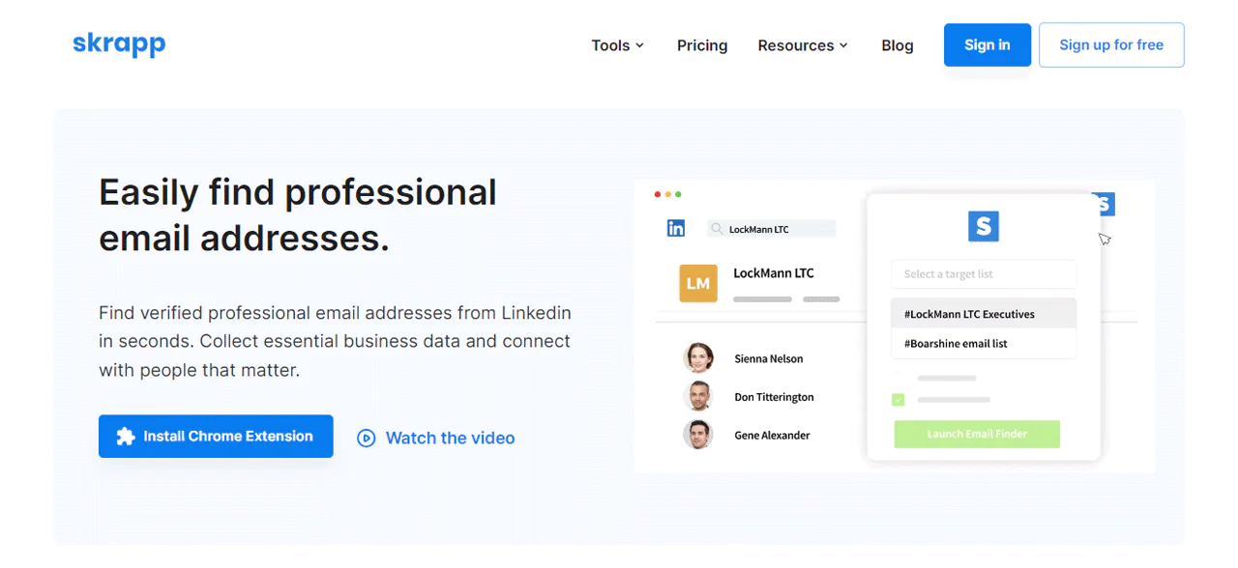This screenshot has width=1238, height=568.
Task: Click the Skrapp "S" icon inside the popup
Action: click(x=983, y=225)
